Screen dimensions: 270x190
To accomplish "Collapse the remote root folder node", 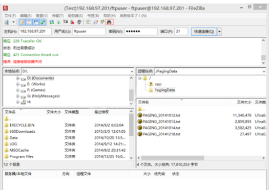I will pos(140,78).
